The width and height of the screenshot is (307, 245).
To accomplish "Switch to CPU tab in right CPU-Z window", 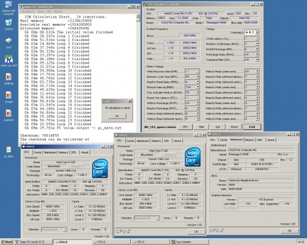I will click(x=212, y=140).
